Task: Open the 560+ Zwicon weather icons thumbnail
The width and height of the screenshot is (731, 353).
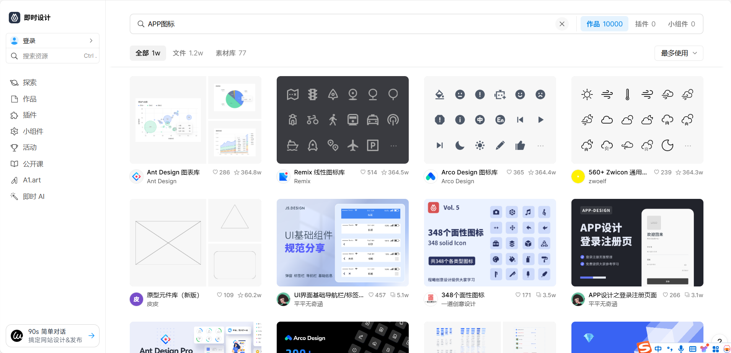Action: (637, 120)
